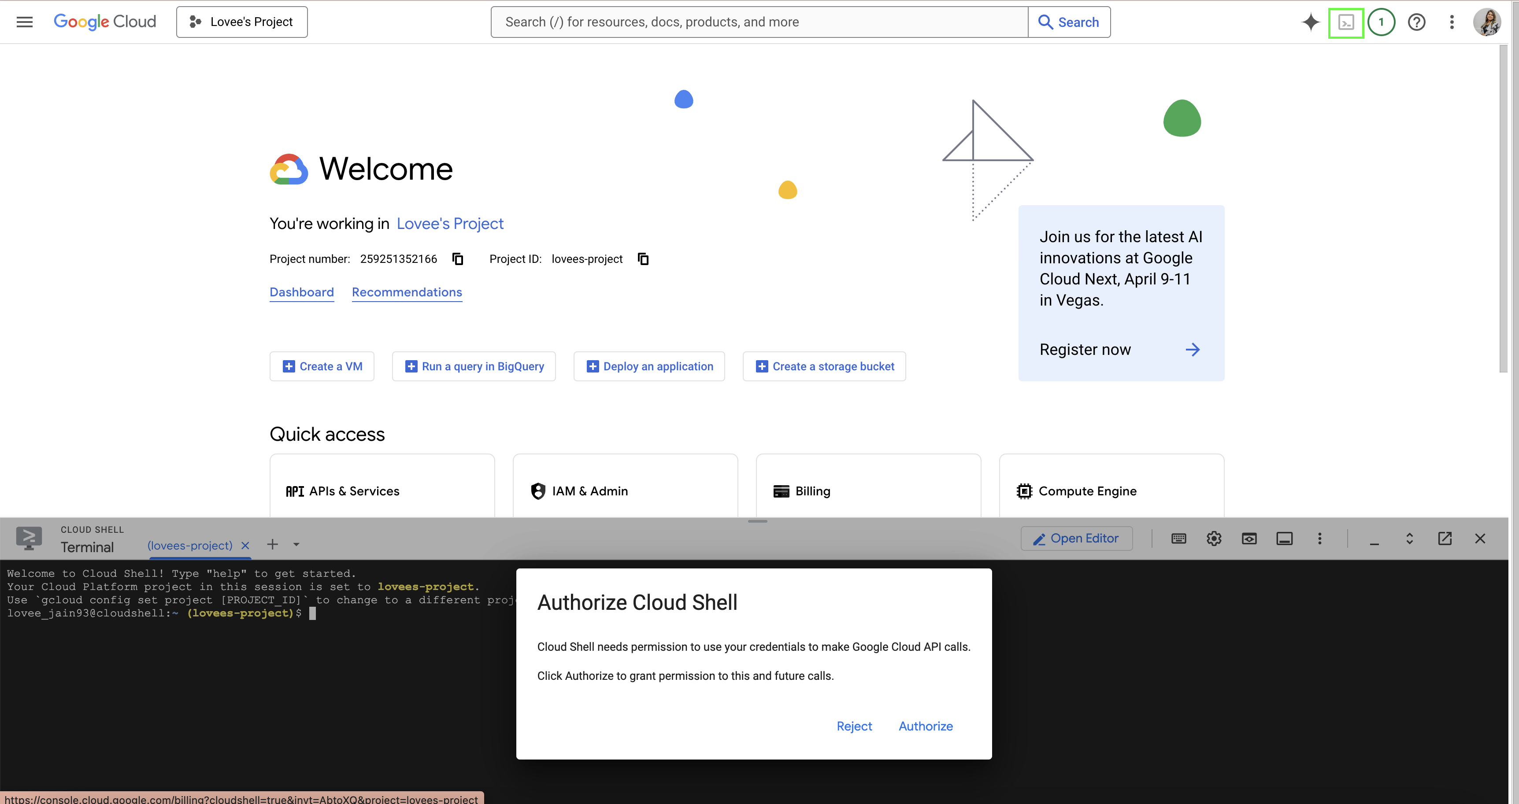Open the Cloud Shell overflow three-dot menu

(1320, 538)
